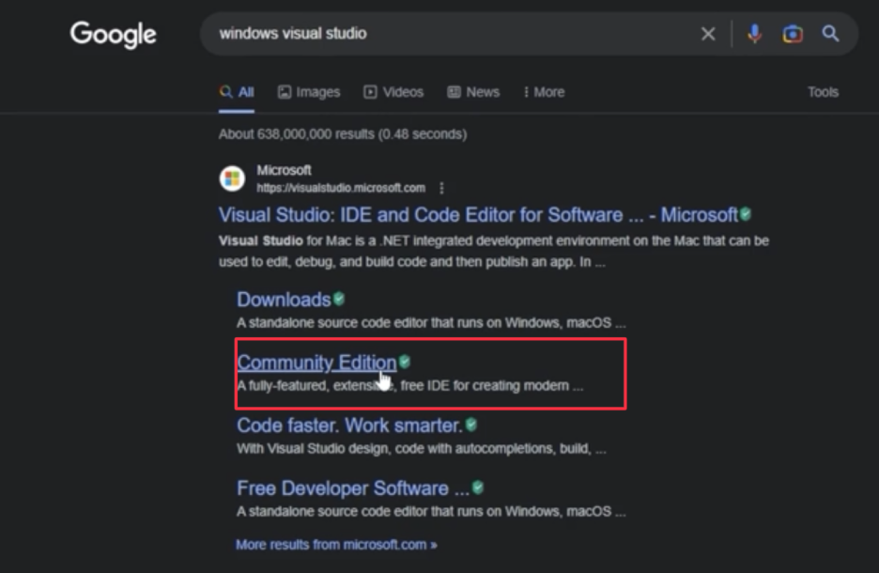Click the Microsoft favicon logo
The height and width of the screenshot is (573, 879).
[x=232, y=178]
